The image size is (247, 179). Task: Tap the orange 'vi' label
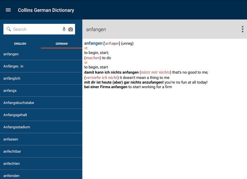[x=86, y=63]
